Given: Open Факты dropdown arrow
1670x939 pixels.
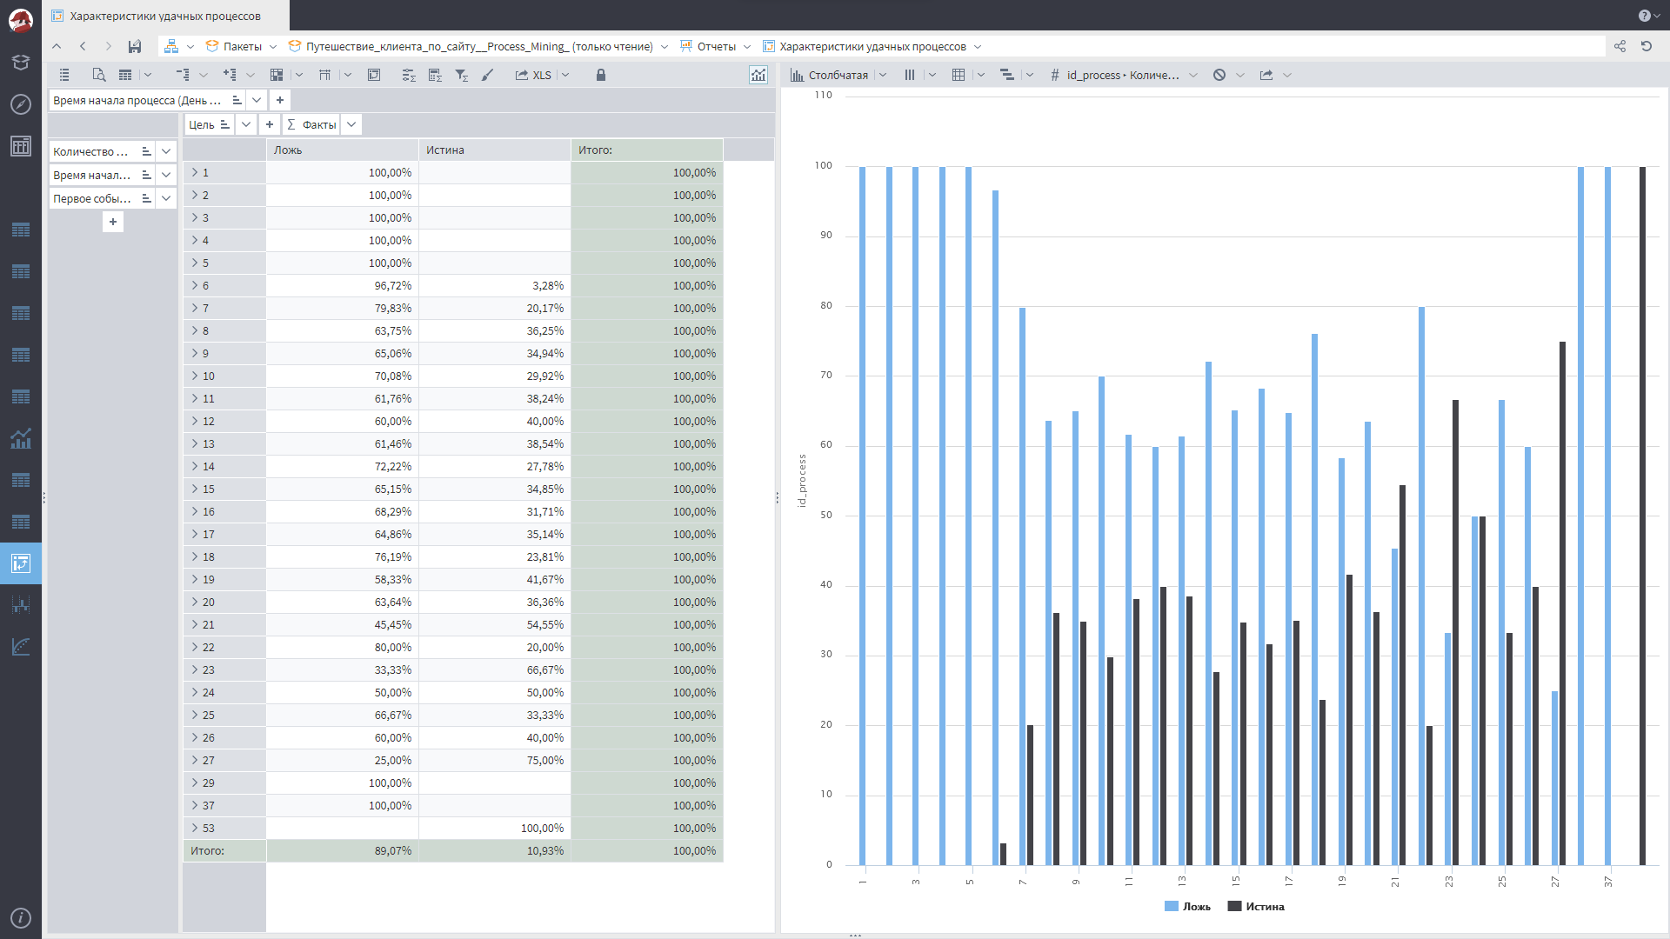Looking at the screenshot, I should 351,124.
